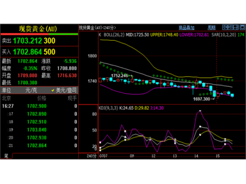246x184 pixels.
Task: Click the SAR(10,2,20) indicator label
Action: (x=224, y=35)
